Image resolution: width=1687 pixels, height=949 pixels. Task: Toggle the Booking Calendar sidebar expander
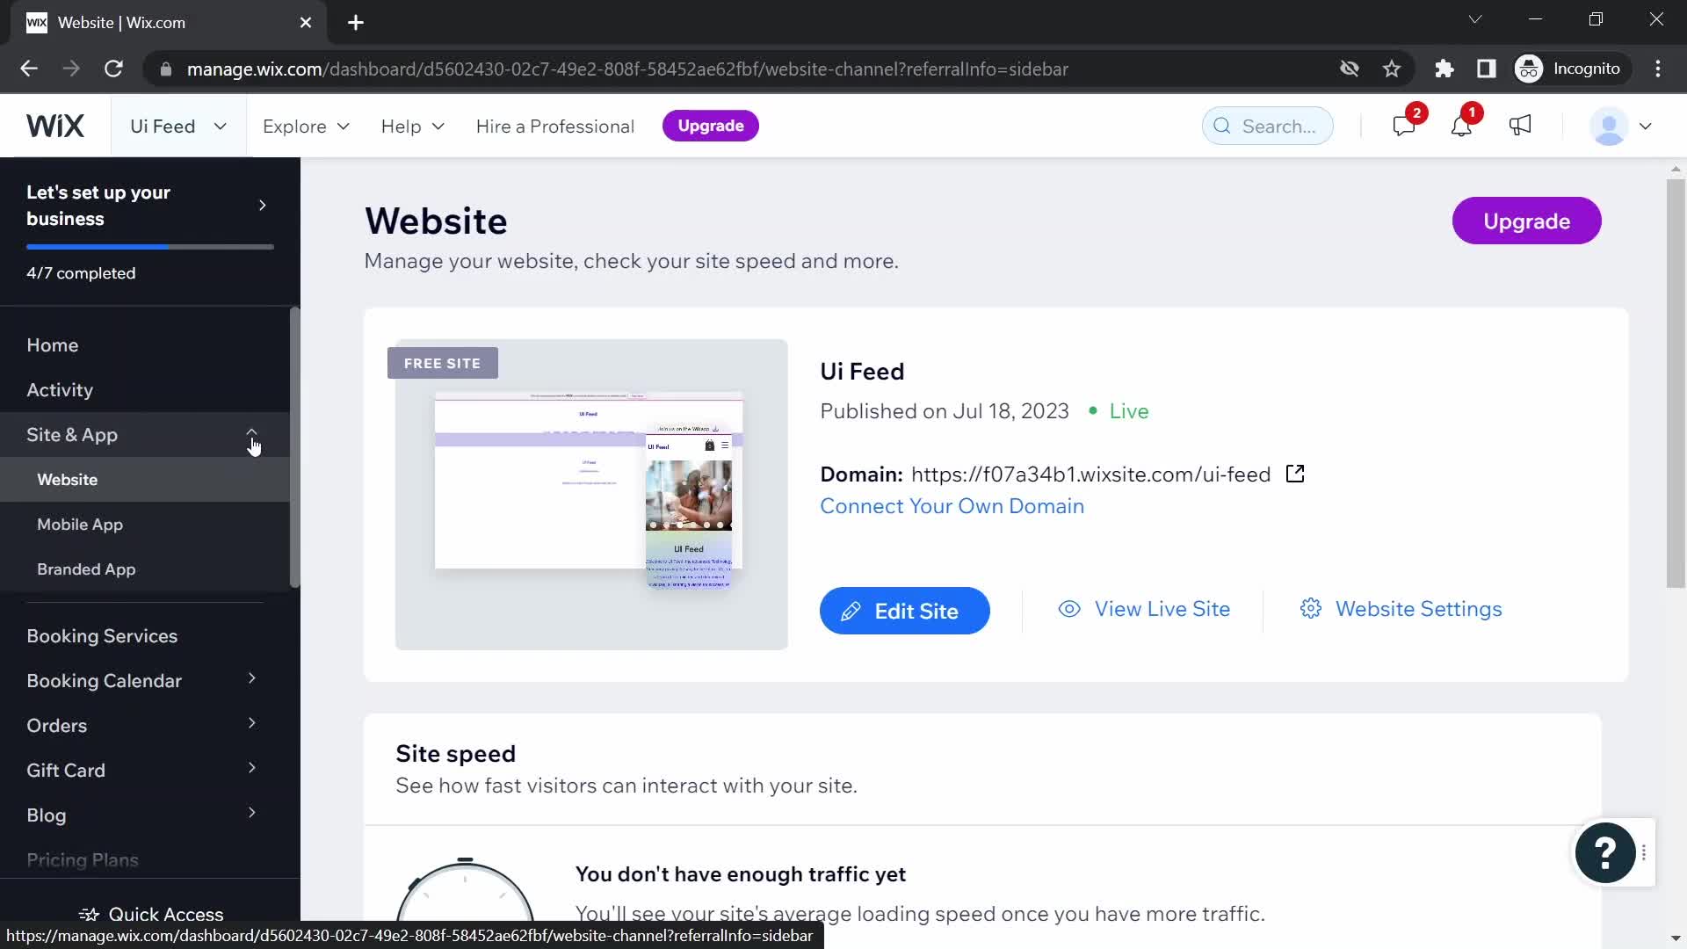(251, 681)
